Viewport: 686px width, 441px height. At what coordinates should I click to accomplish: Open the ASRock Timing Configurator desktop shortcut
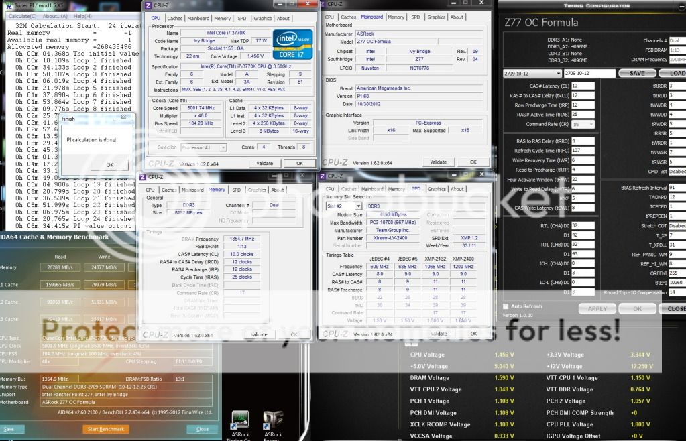click(x=240, y=421)
